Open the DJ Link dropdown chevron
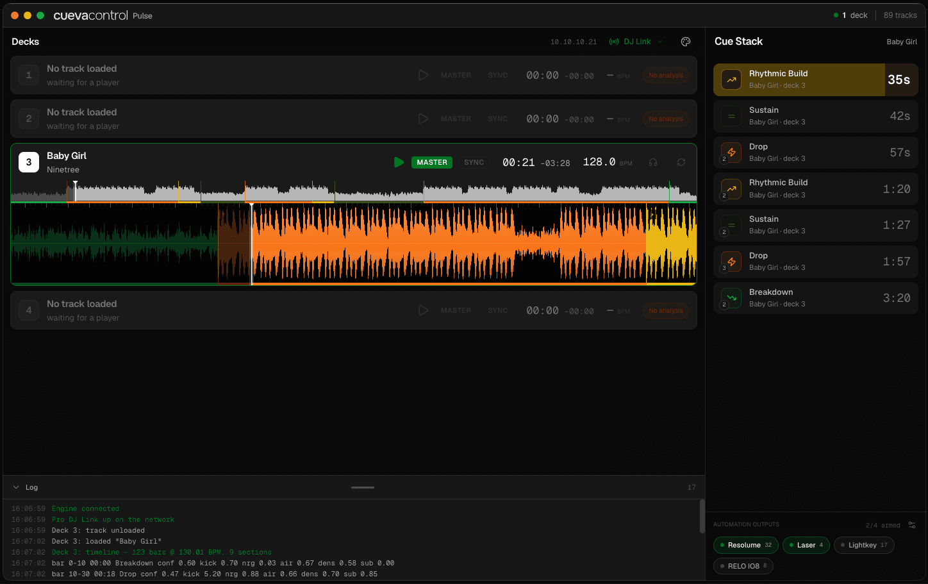This screenshot has width=928, height=584. [660, 42]
